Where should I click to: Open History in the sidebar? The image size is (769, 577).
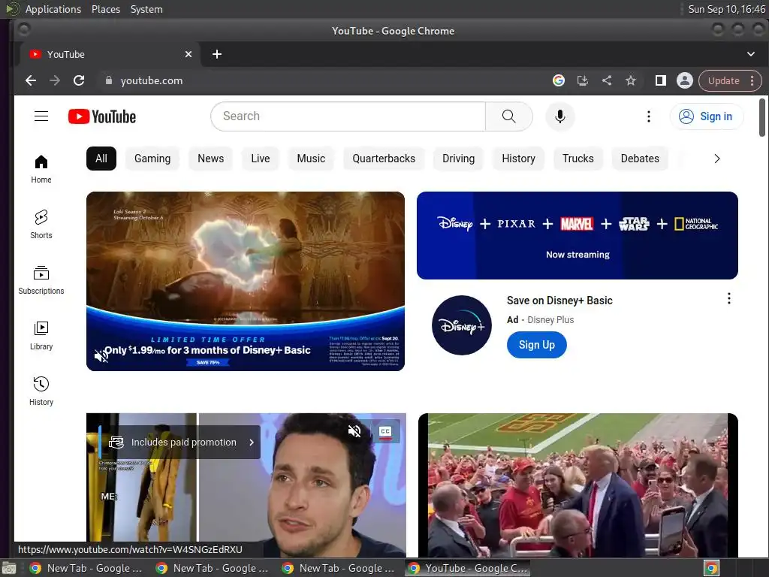pyautogui.click(x=41, y=391)
